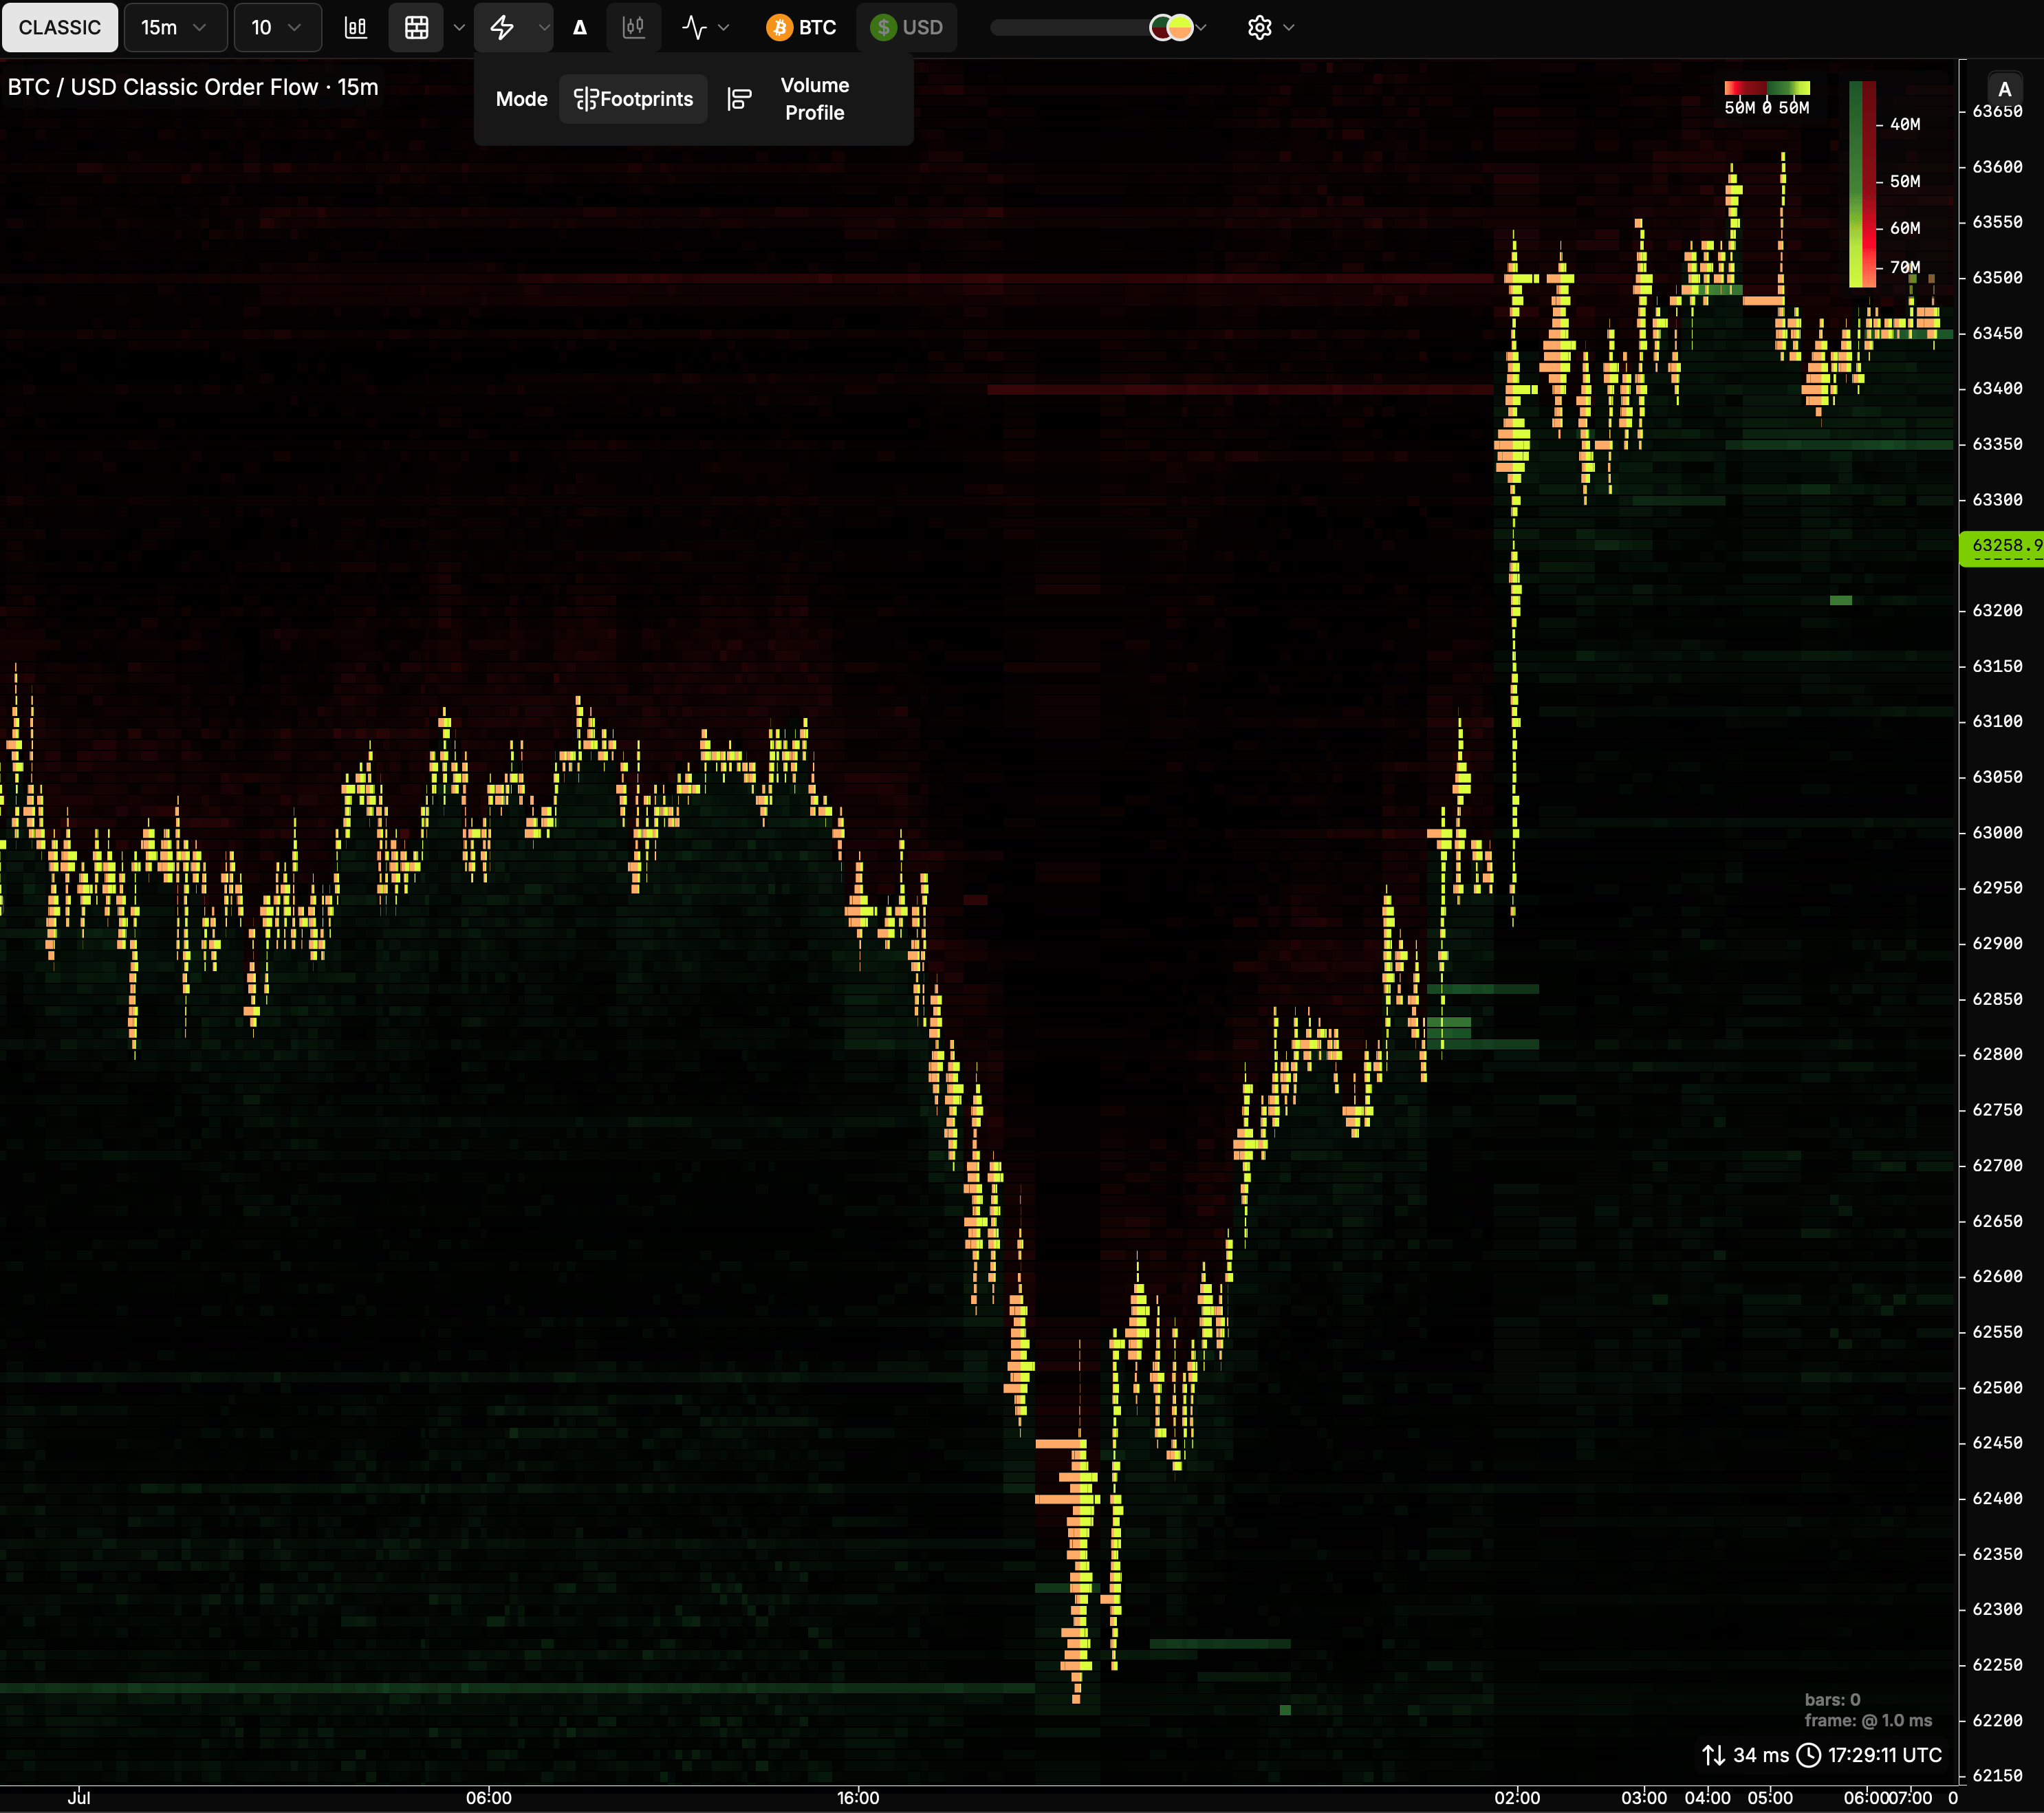Click the 70M tick on the volume legend
This screenshot has width=2044, height=1813.
pyautogui.click(x=1904, y=267)
